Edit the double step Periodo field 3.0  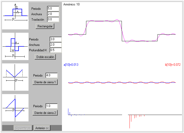tap(56, 39)
